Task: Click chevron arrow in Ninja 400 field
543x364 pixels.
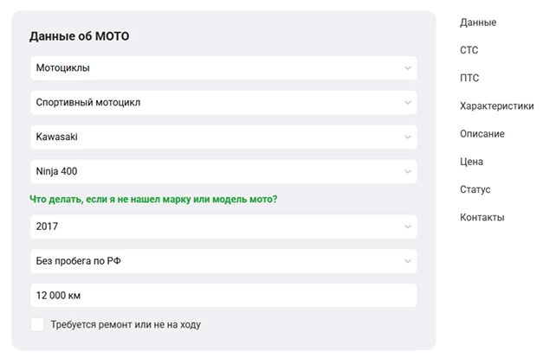Action: [407, 171]
